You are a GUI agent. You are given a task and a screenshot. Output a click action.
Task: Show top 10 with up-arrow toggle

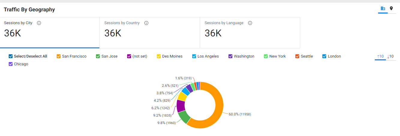click(x=380, y=56)
